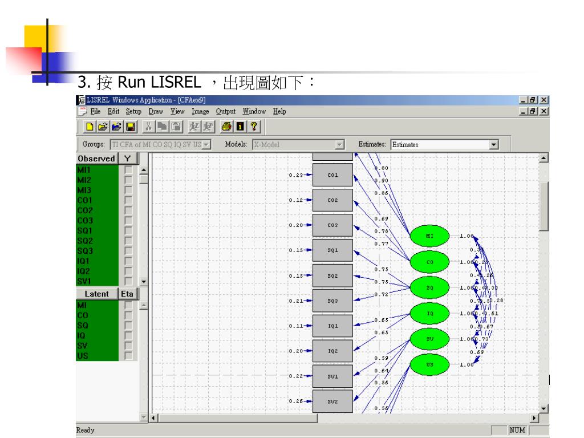The width and height of the screenshot is (584, 438).
Task: Select the CO1 observed variable box
Action: pyautogui.click(x=332, y=175)
